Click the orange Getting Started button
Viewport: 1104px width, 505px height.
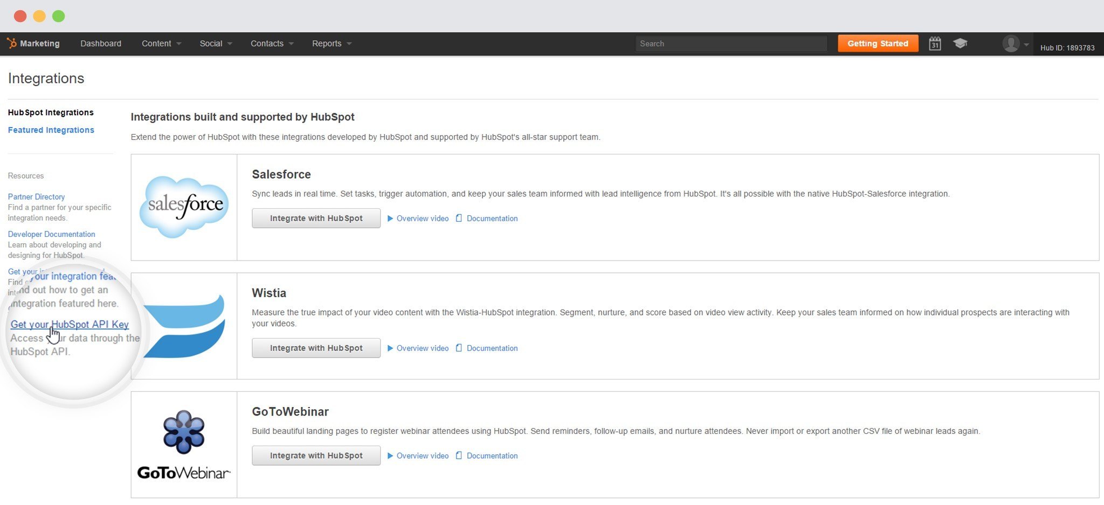pos(878,44)
